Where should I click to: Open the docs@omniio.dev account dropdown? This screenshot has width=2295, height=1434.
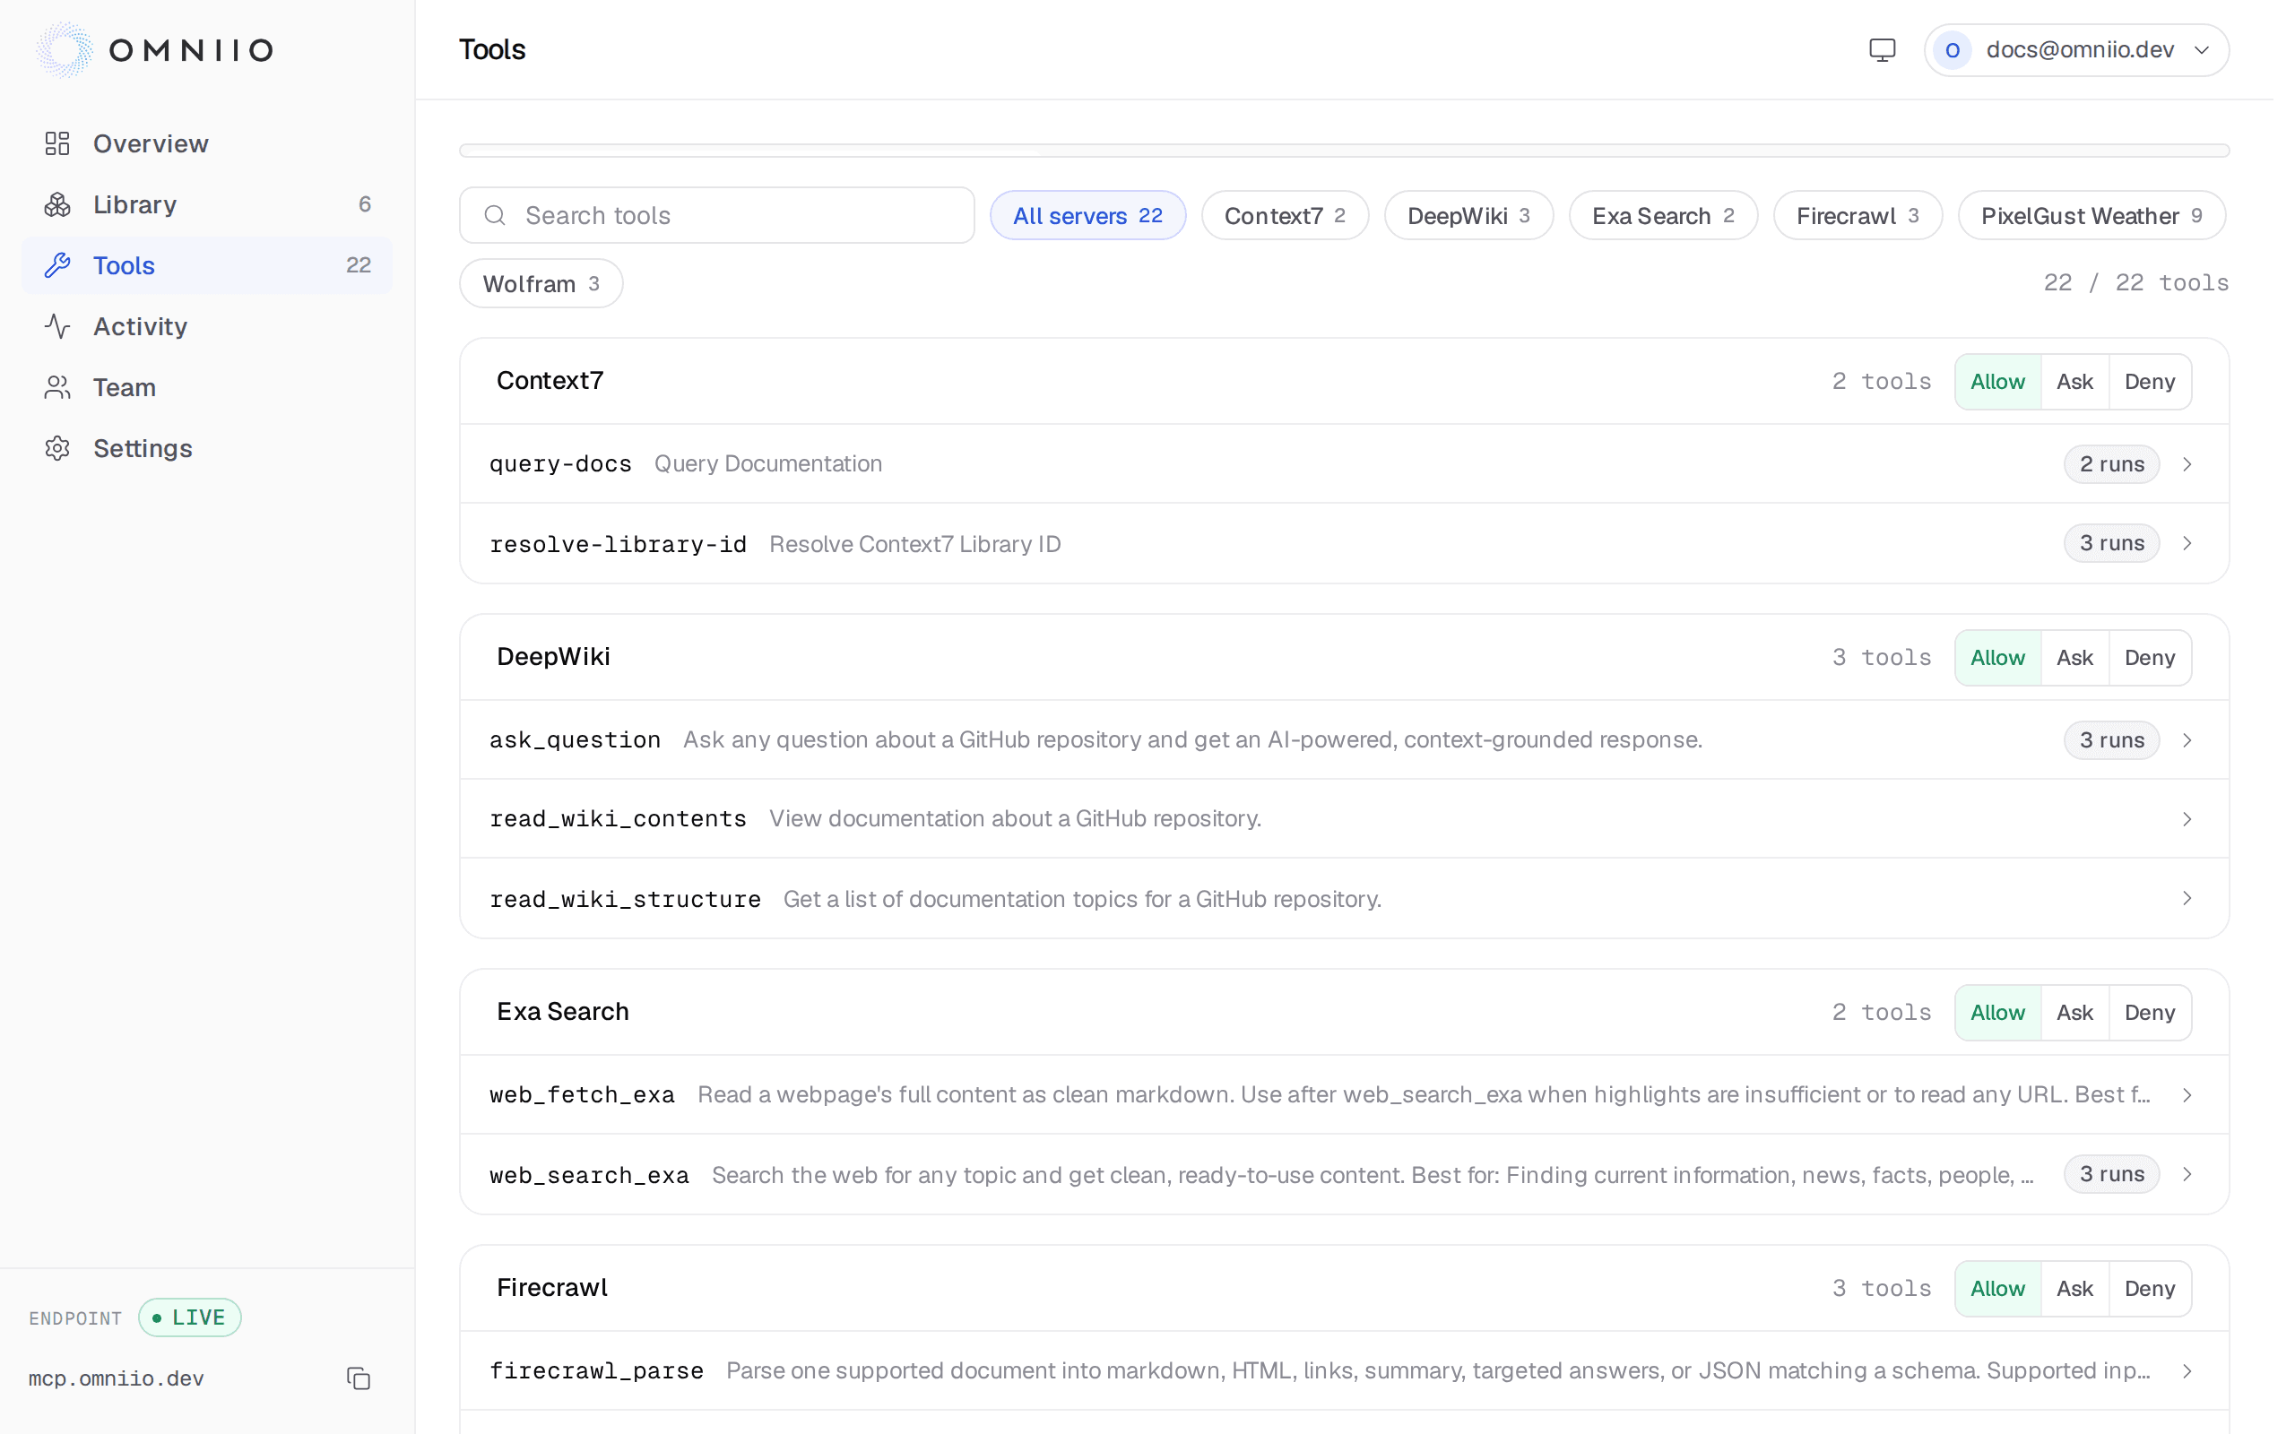click(2076, 49)
